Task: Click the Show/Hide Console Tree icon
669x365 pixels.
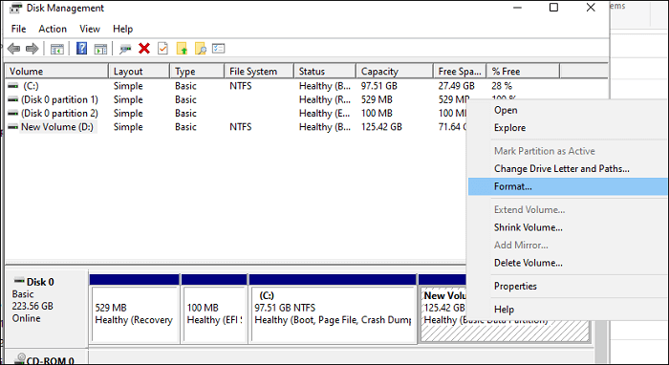Action: [56, 49]
